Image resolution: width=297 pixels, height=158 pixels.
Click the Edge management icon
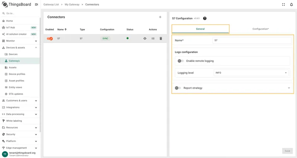pyautogui.click(x=3, y=148)
